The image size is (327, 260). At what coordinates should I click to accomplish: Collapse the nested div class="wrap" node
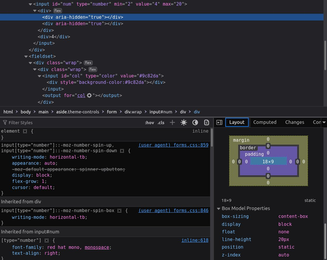pos(35,69)
